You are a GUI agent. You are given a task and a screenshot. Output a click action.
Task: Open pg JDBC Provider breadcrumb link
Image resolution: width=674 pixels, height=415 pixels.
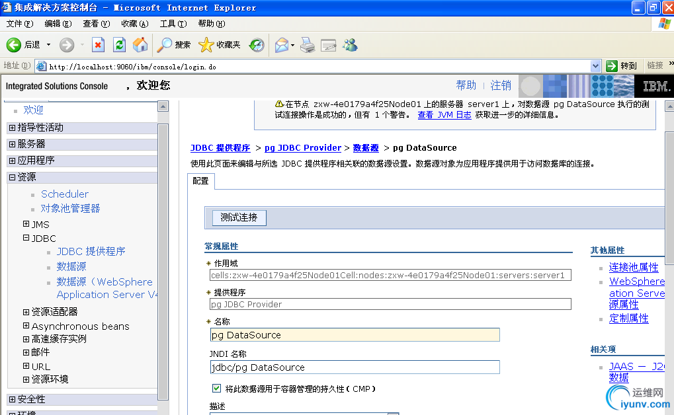pos(303,148)
